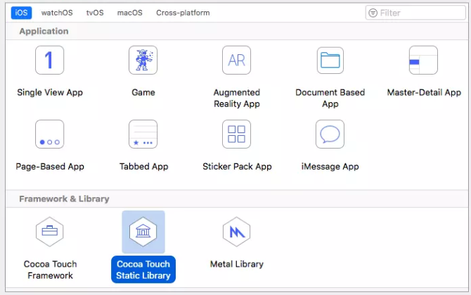Click the "Augmented Reality App" label
The width and height of the screenshot is (471, 295).
pyautogui.click(x=237, y=98)
